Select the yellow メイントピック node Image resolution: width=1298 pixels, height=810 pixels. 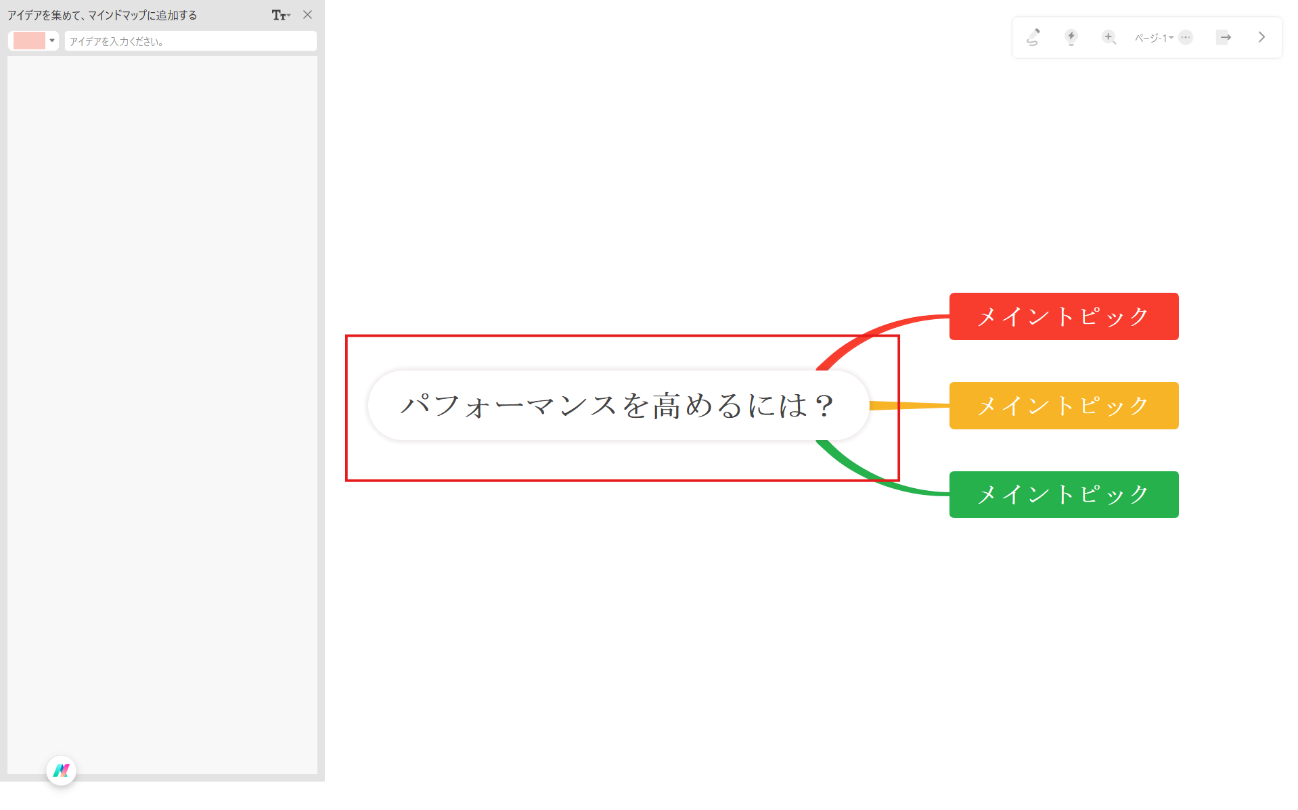1063,405
